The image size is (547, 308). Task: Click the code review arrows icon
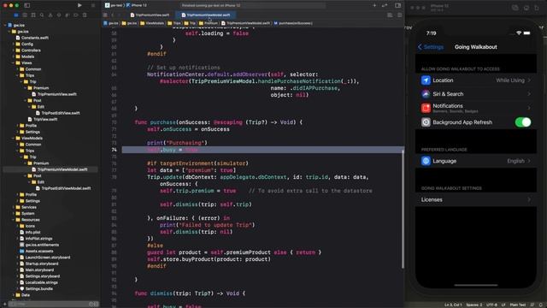[x=385, y=5]
